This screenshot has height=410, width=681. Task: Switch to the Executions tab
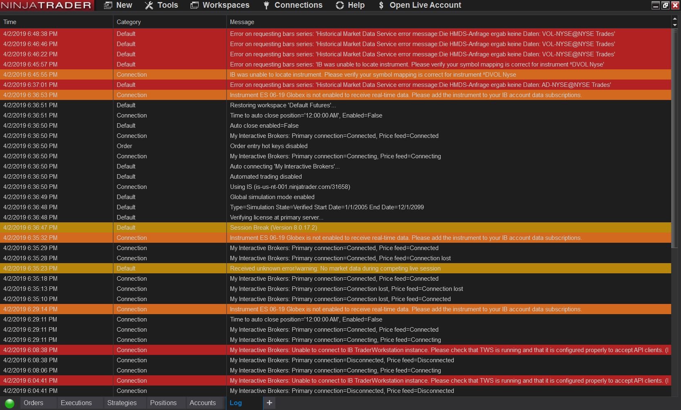(x=76, y=403)
